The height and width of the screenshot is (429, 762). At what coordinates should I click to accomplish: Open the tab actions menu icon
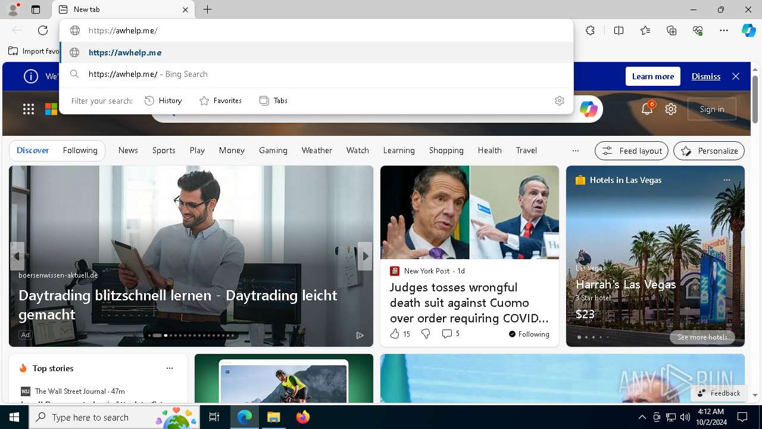pyautogui.click(x=36, y=10)
